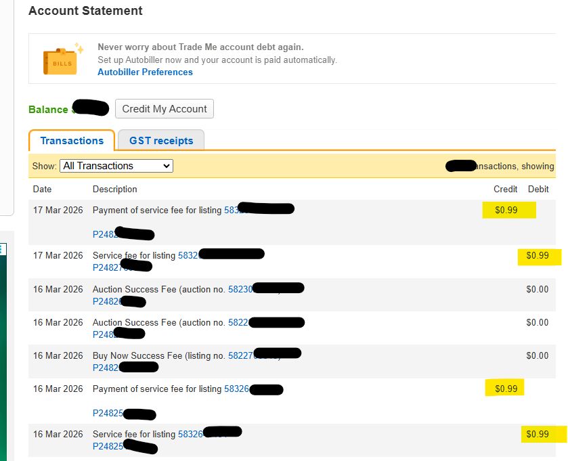
Task: Click P24825 reference under 16 Mar payment row
Action: [108, 413]
